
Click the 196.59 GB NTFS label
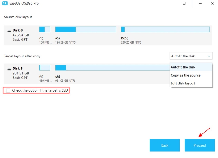pyautogui.click(x=65, y=42)
